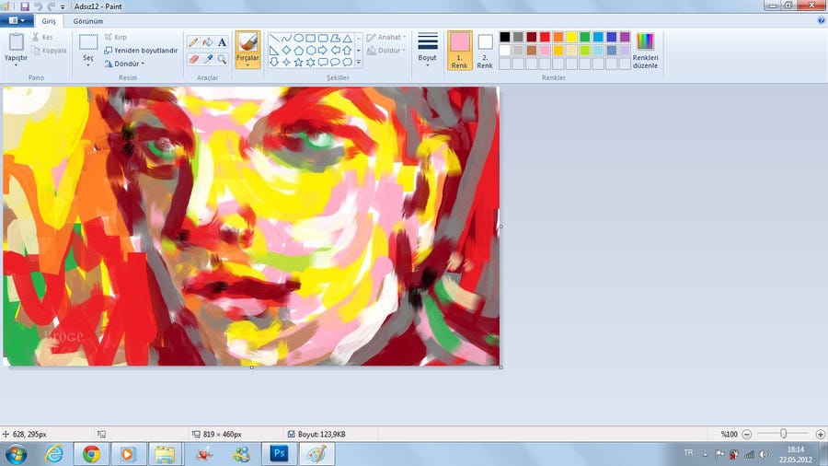Screen dimensions: 828x466
Task: Choose the Rounded rectangle shape
Action: (323, 39)
